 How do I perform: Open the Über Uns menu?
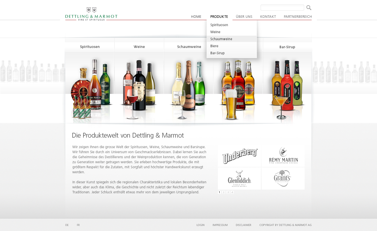coord(244,17)
